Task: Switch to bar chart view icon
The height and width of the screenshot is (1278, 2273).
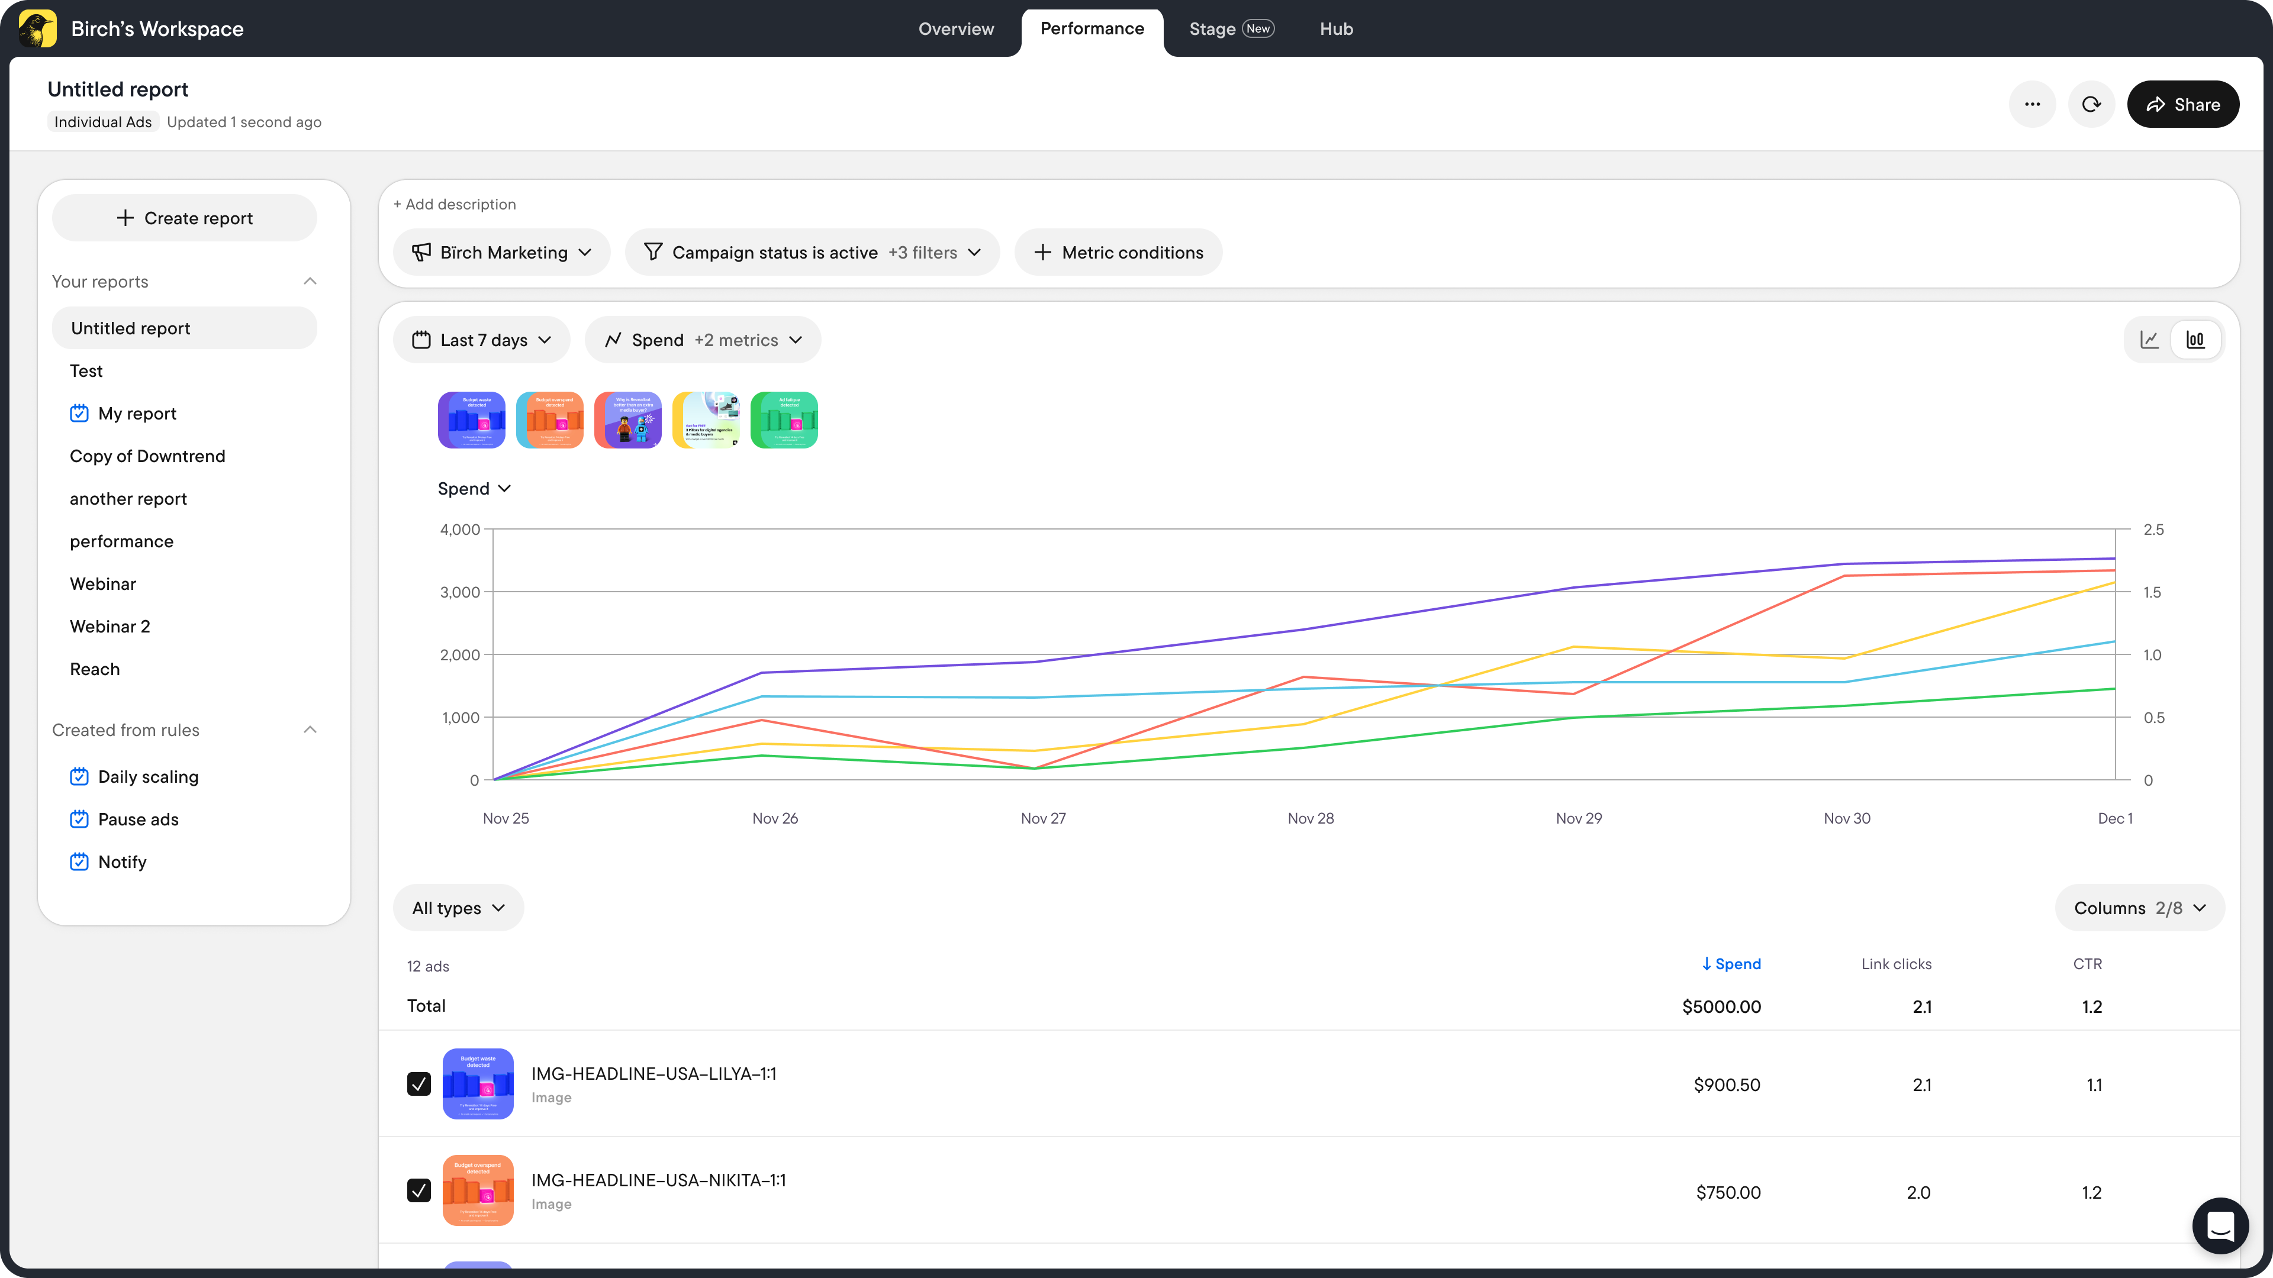Action: [2195, 340]
